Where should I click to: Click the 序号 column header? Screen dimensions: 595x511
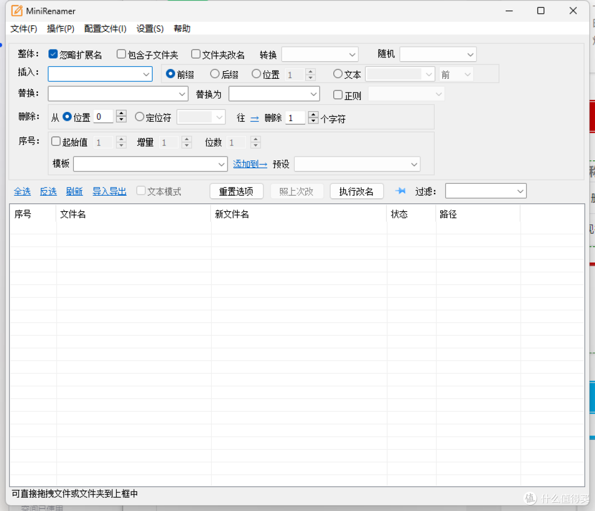[x=34, y=214]
